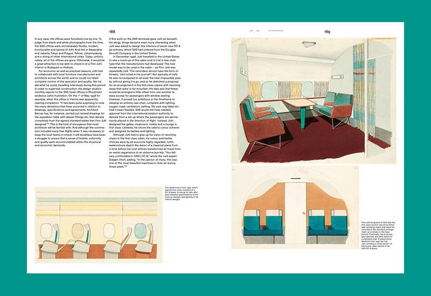
Task: Click paragraph starting "For economic as well as practical"
Action: (70, 108)
